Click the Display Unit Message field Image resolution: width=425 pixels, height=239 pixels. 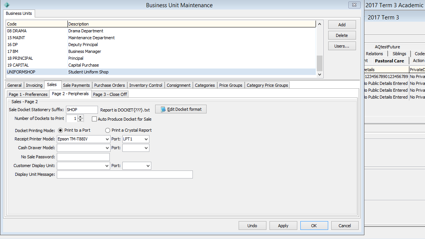125,175
